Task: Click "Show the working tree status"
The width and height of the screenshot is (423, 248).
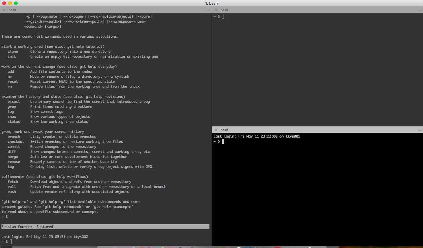Action: (59, 122)
